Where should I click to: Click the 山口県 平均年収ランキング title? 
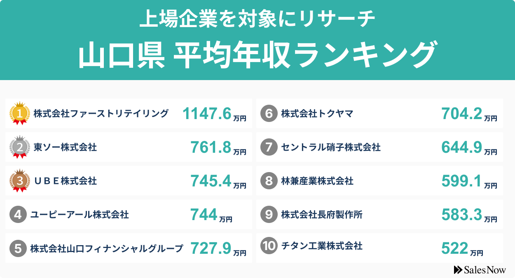click(257, 55)
